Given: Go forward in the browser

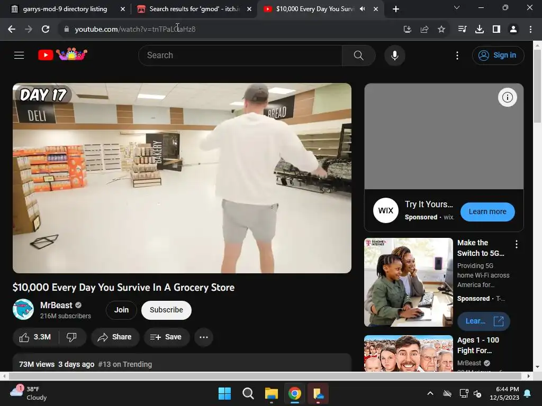Looking at the screenshot, I should [29, 29].
